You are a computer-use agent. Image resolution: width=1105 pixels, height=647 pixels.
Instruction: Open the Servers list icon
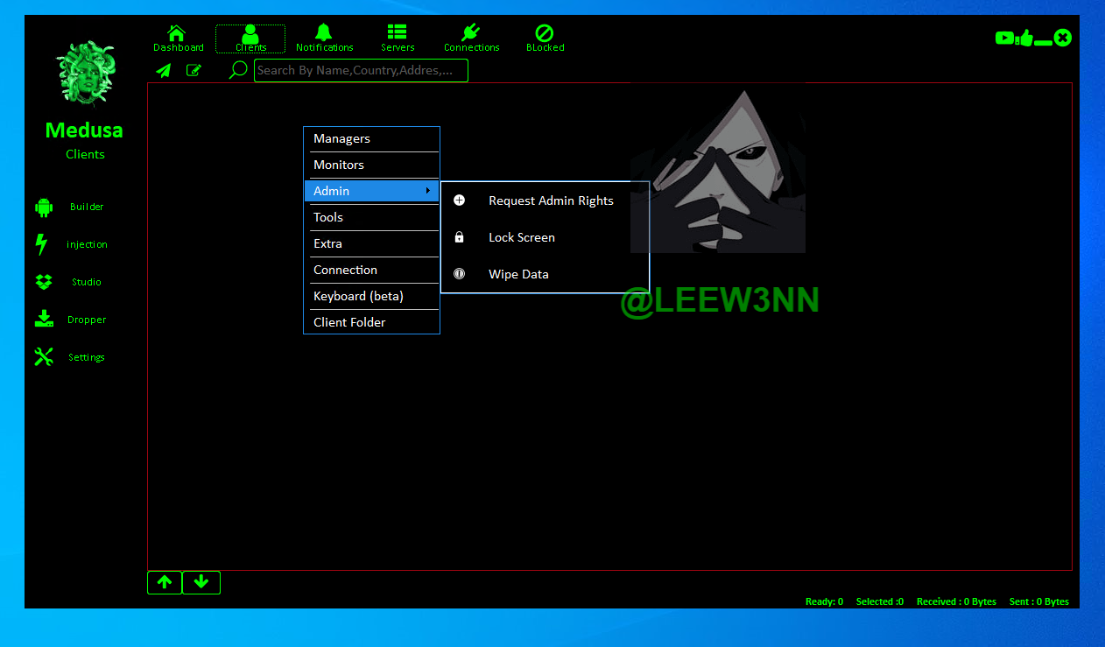(397, 33)
